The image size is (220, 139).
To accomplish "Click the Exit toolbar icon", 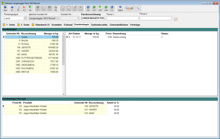I will pyautogui.click(x=5, y=8).
